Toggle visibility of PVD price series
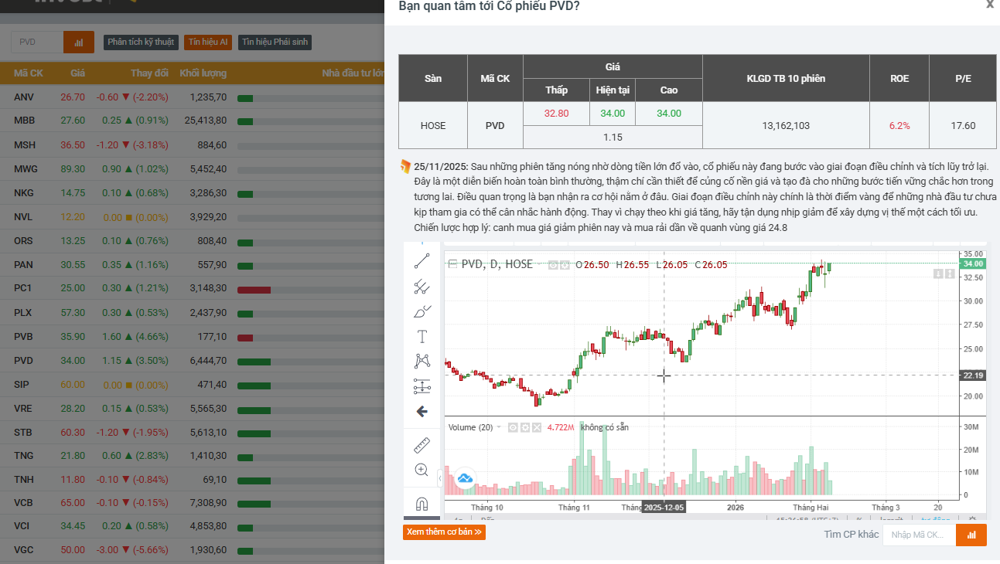 pos(553,265)
